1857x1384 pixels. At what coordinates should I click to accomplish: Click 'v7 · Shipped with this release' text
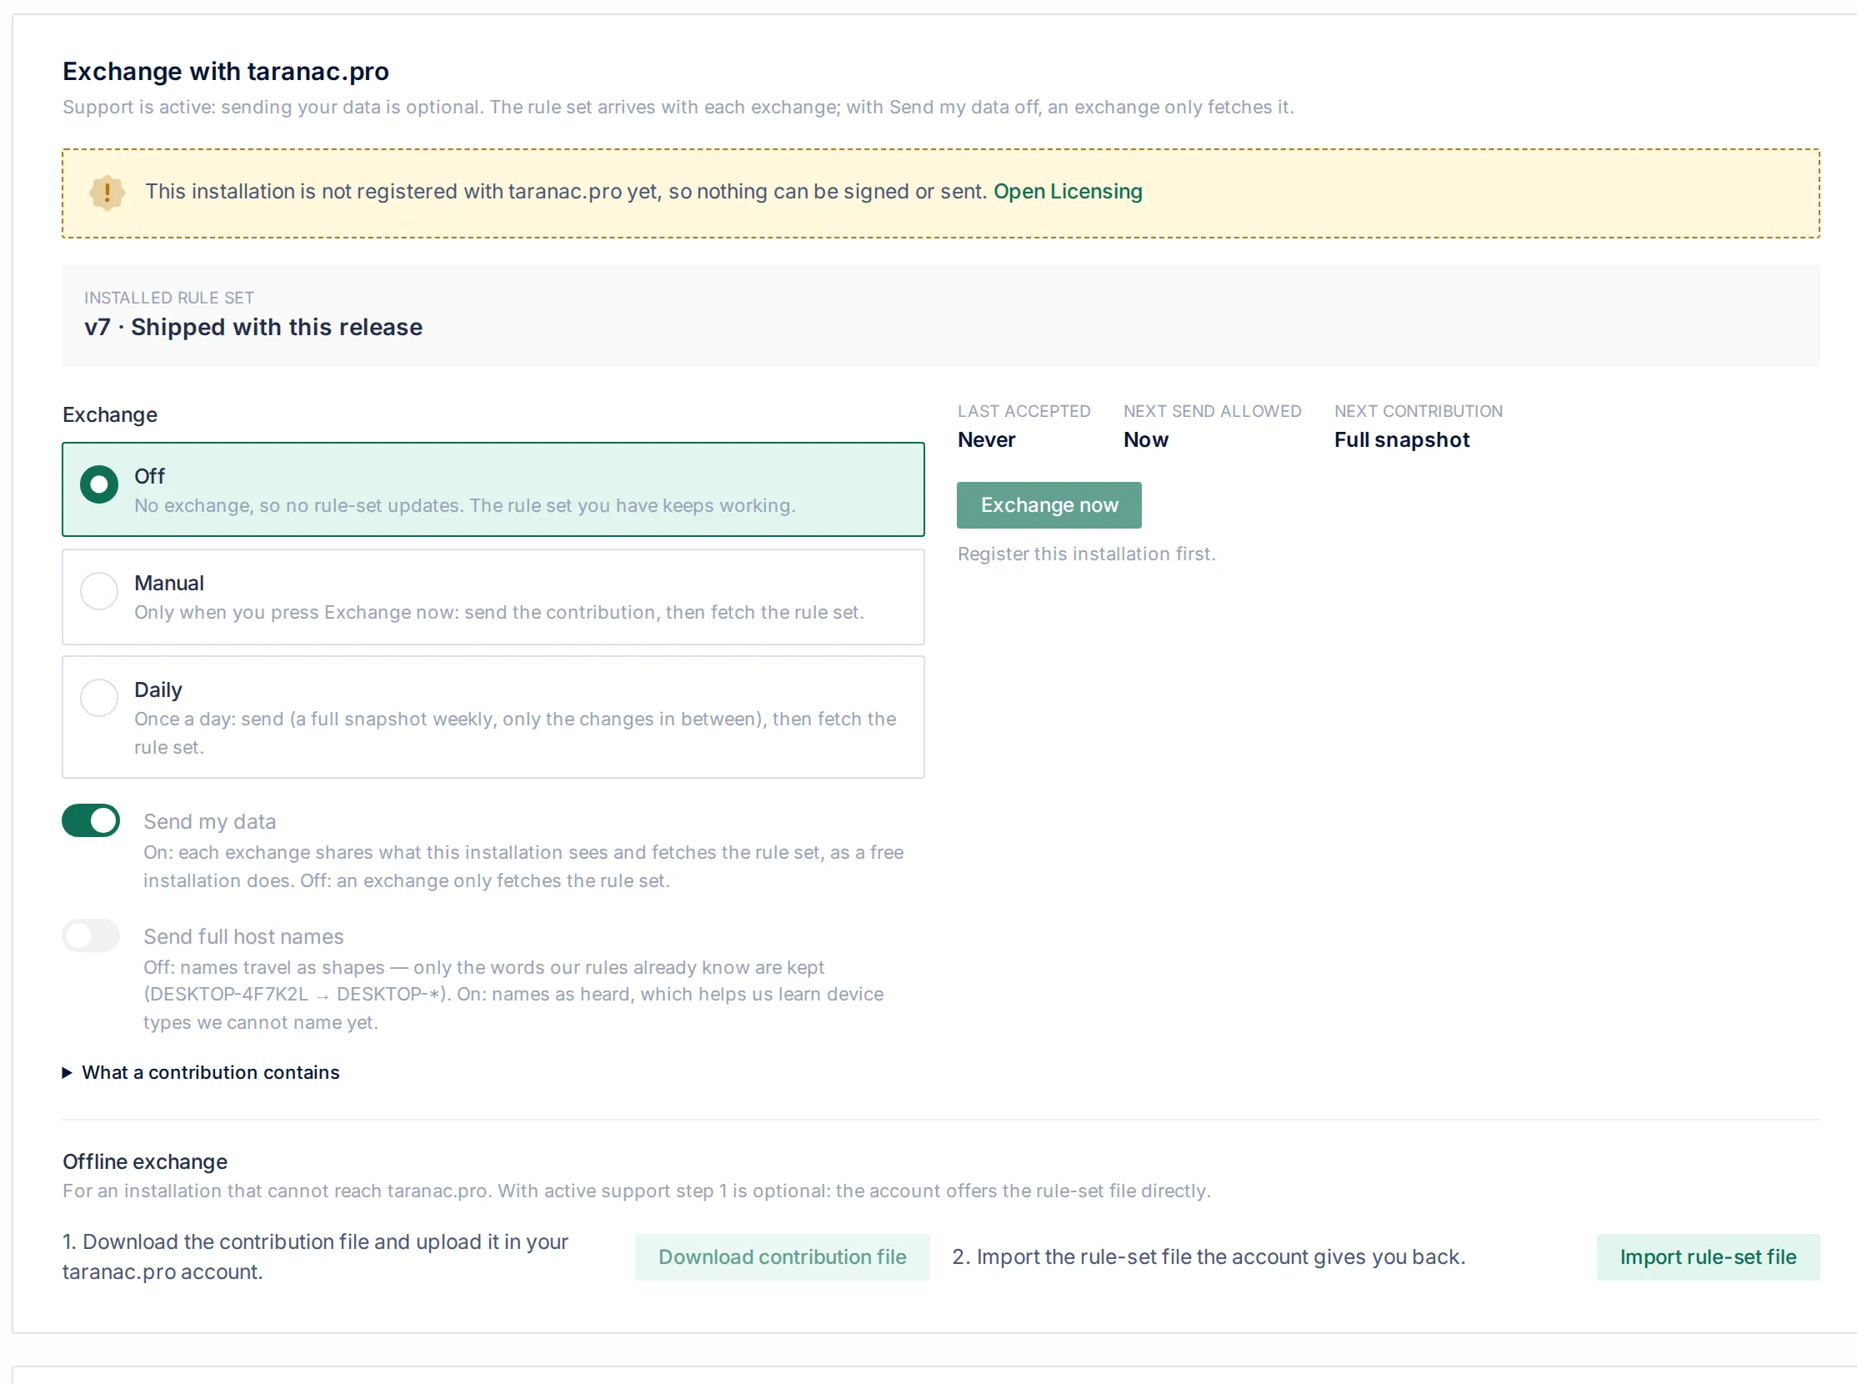(x=253, y=327)
